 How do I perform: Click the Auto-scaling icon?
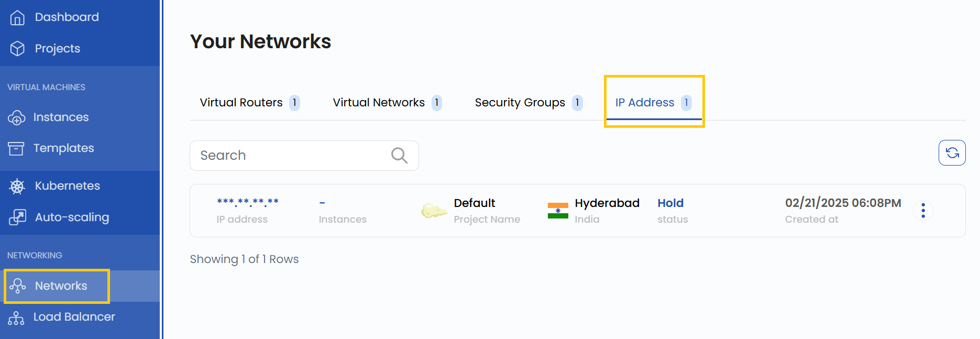17,217
